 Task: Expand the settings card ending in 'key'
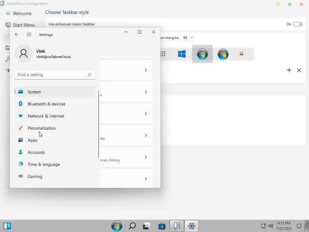[x=146, y=135]
